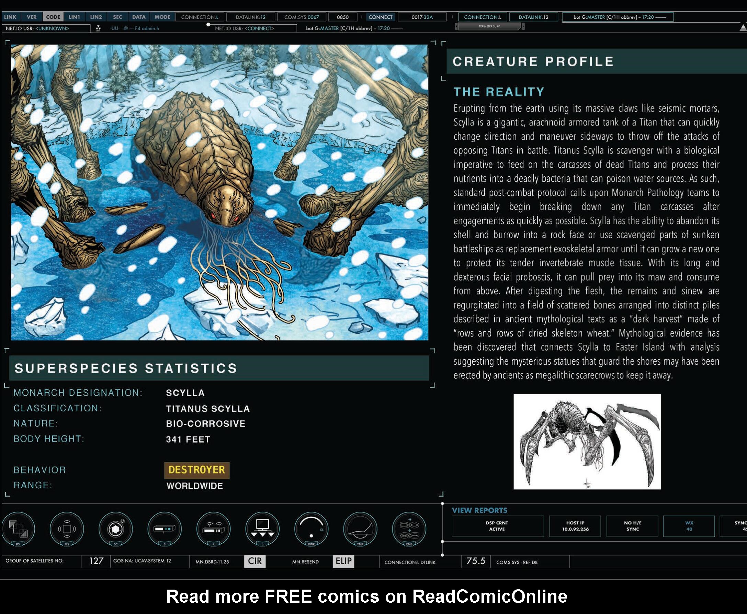Image resolution: width=747 pixels, height=614 pixels.
Task: Click the DESTROYER behavior badge
Action: click(x=197, y=470)
